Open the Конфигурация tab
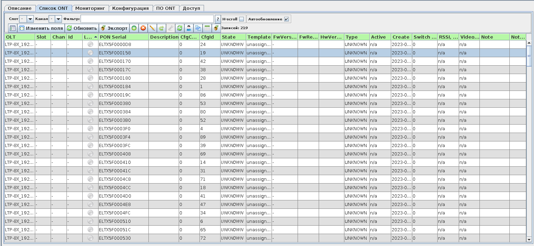Image resolution: width=534 pixels, height=246 pixels. [x=131, y=8]
